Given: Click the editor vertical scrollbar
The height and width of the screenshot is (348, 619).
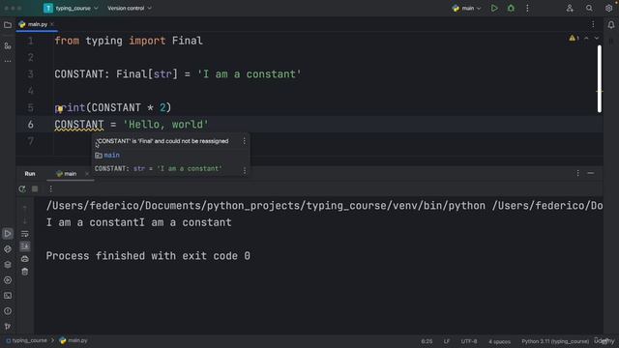Looking at the screenshot, I should click(x=600, y=78).
